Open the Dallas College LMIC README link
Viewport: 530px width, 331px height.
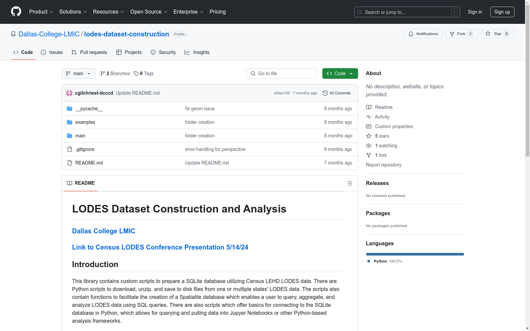104,231
